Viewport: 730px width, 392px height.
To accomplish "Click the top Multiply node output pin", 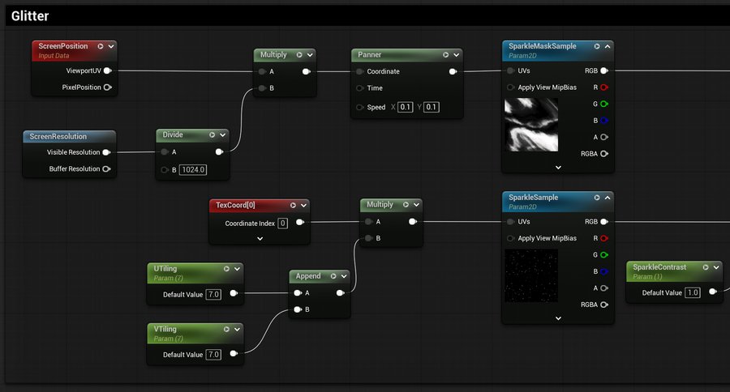I will [x=307, y=71].
